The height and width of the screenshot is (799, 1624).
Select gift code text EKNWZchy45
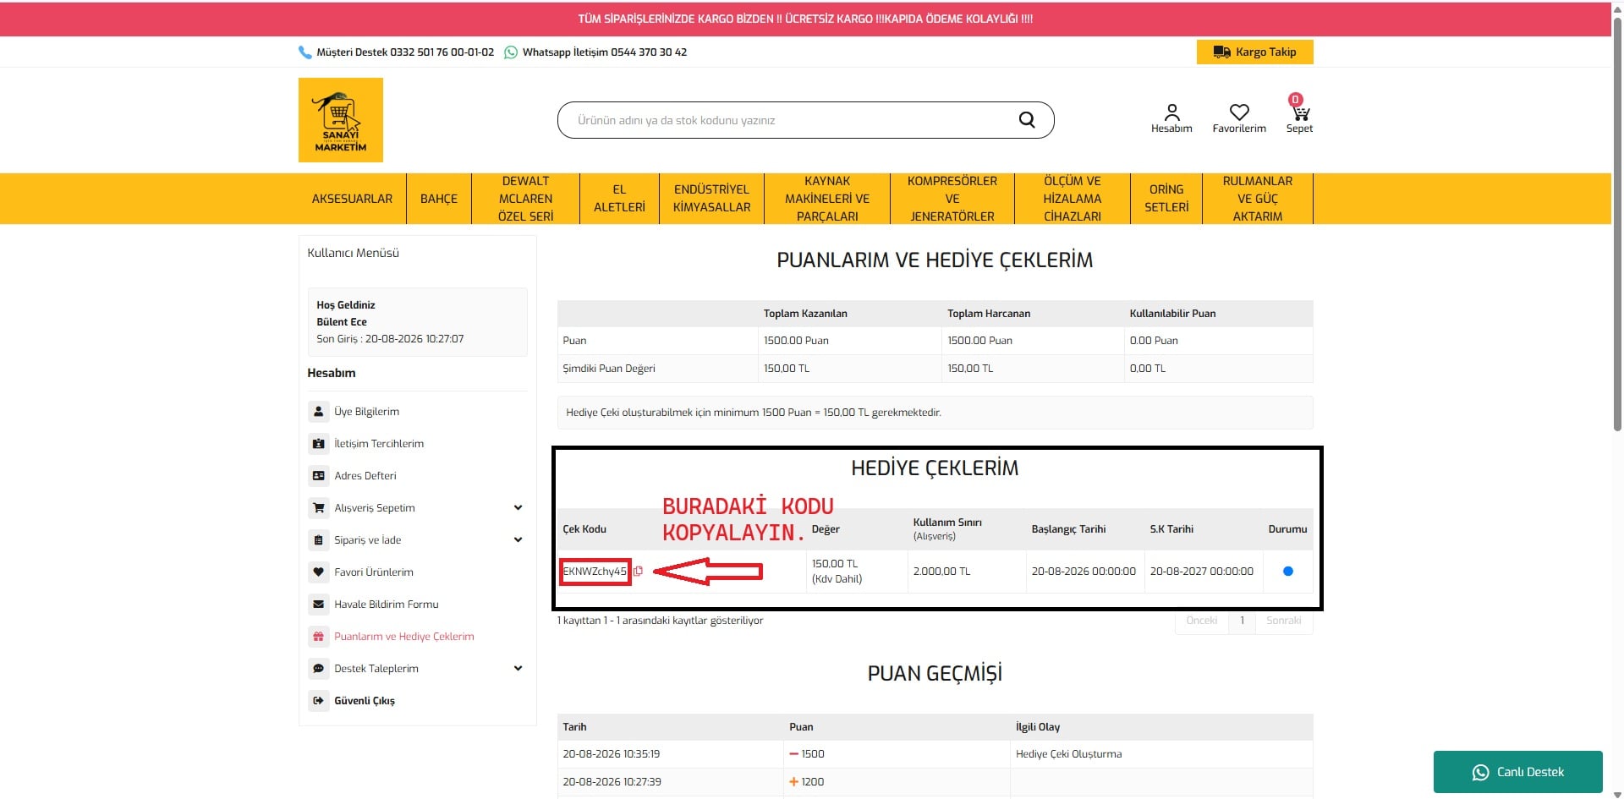coord(595,572)
